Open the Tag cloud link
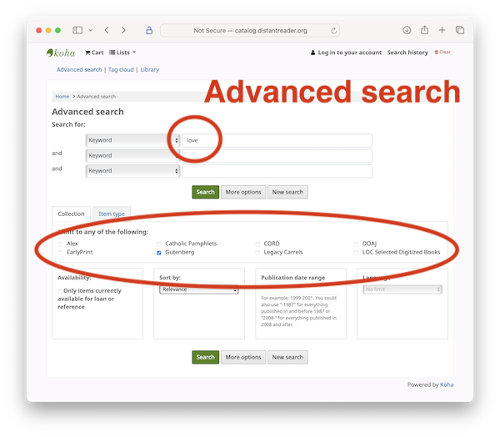 tap(121, 70)
